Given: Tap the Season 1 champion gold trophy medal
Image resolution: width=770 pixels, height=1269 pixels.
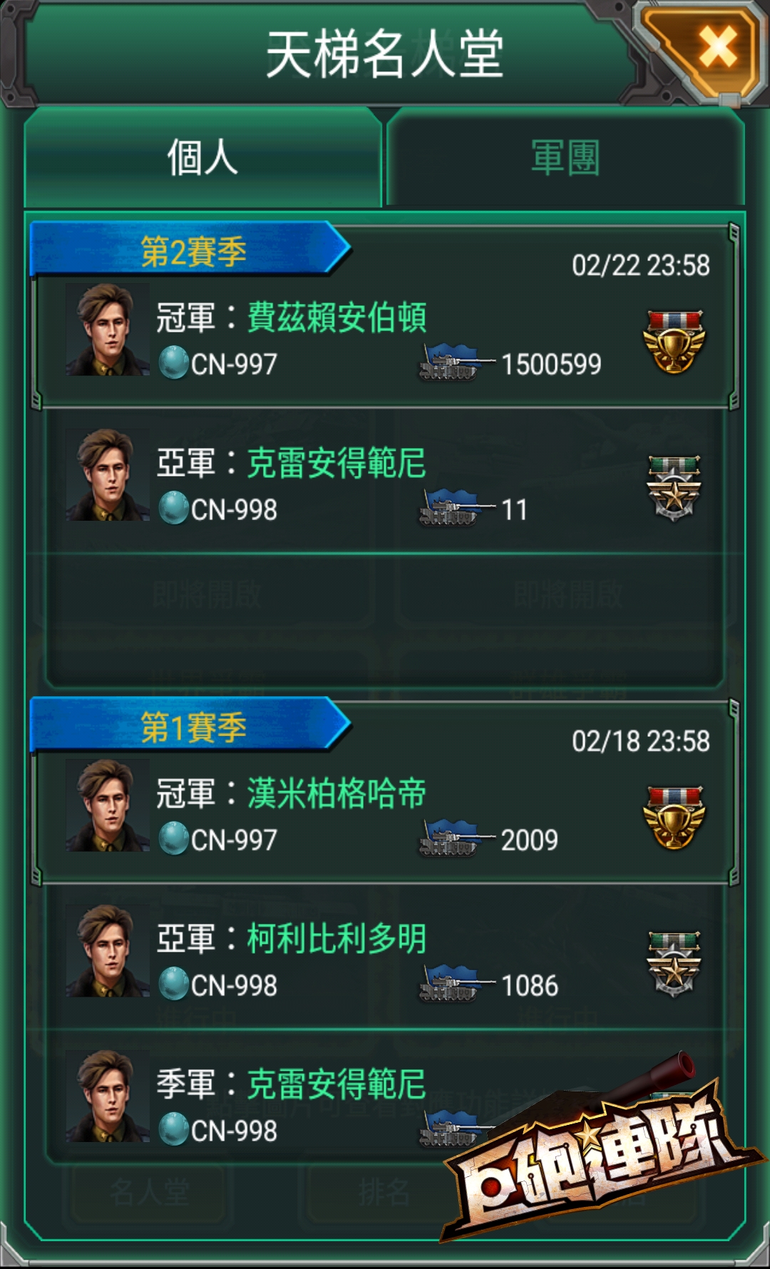Looking at the screenshot, I should tap(674, 818).
